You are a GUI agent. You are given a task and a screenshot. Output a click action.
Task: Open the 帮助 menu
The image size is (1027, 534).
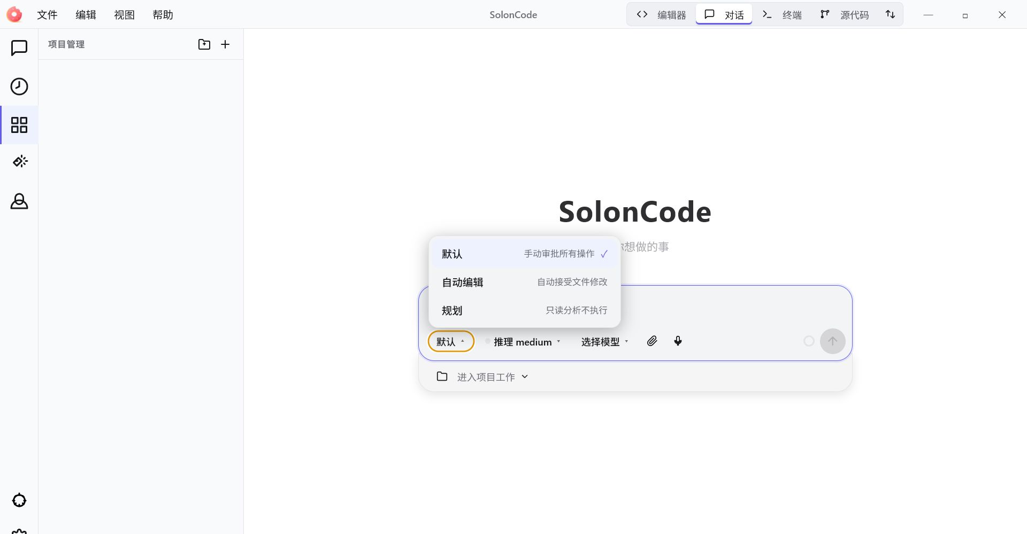point(163,15)
